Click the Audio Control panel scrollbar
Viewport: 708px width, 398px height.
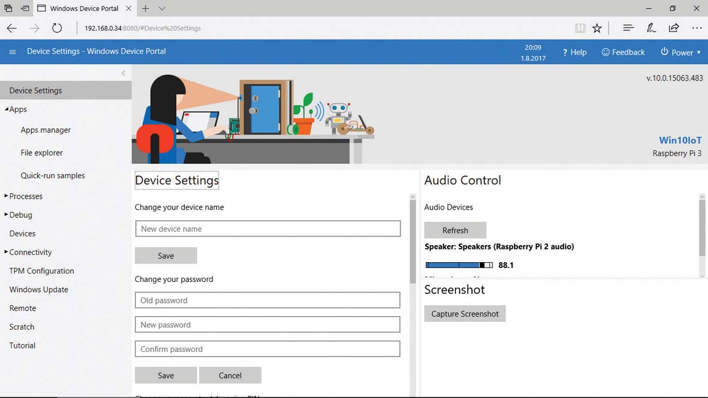[x=702, y=227]
